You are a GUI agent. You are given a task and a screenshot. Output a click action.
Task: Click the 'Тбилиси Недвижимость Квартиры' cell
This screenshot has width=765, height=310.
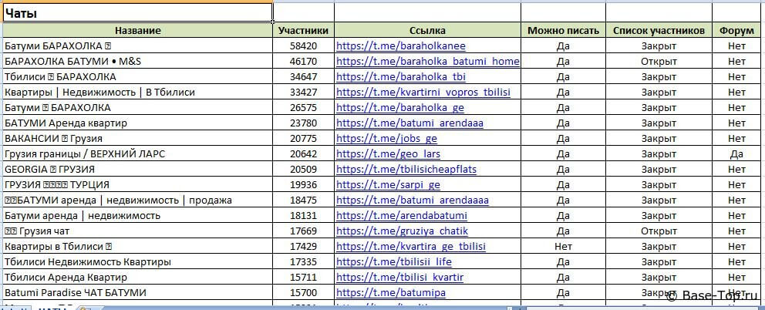(x=137, y=261)
